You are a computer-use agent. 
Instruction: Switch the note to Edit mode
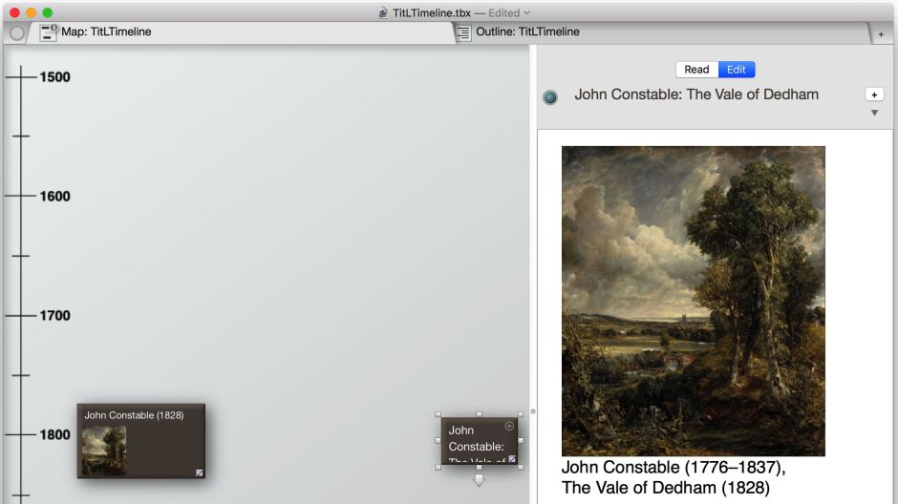(737, 70)
